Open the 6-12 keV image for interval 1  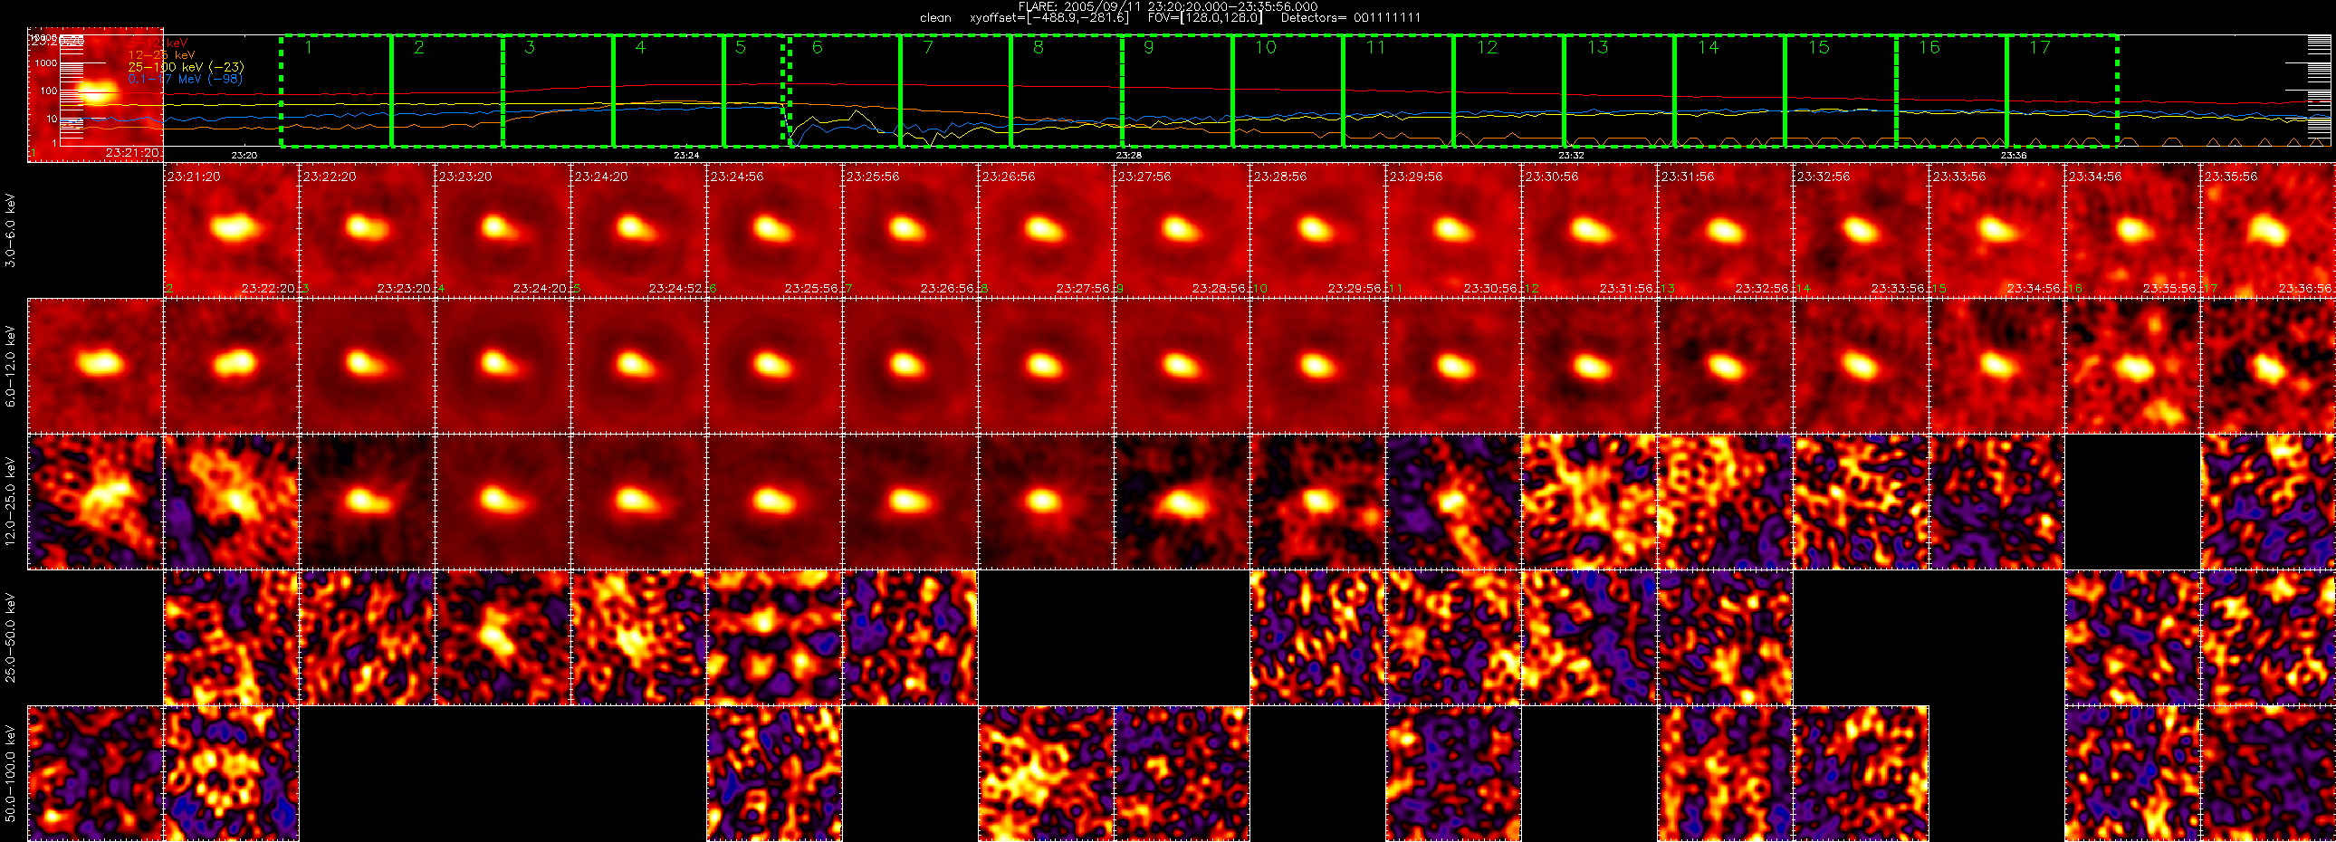click(x=95, y=366)
